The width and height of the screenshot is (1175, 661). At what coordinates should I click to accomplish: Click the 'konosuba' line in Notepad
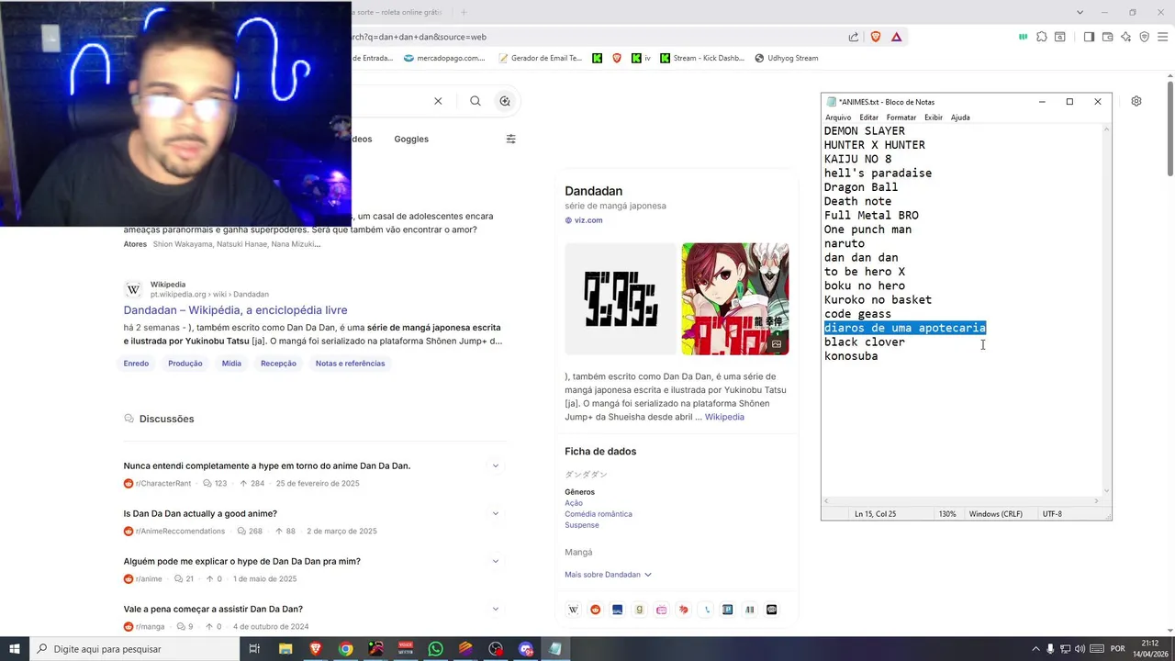pyautogui.click(x=851, y=356)
